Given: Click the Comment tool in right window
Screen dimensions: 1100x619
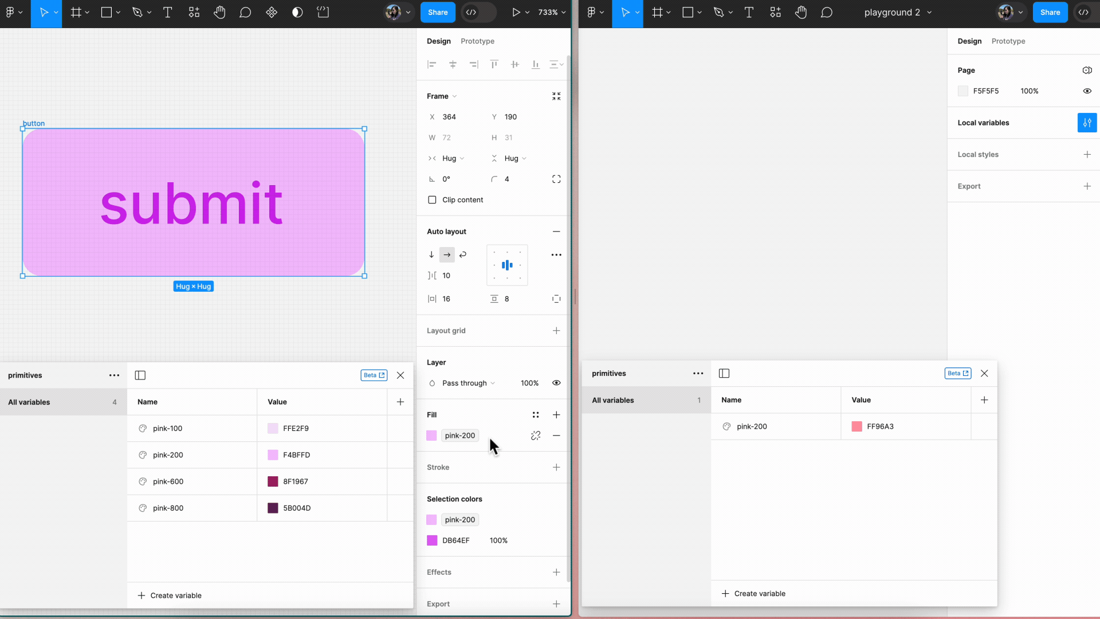Looking at the screenshot, I should [826, 12].
